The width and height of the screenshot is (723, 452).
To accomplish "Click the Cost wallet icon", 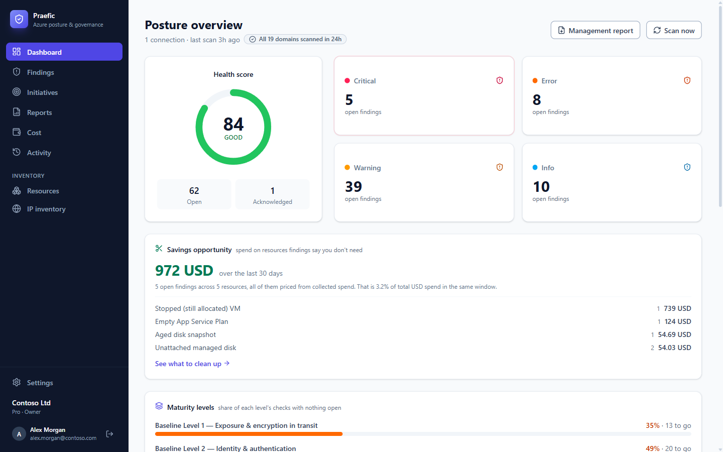I will click(17, 132).
